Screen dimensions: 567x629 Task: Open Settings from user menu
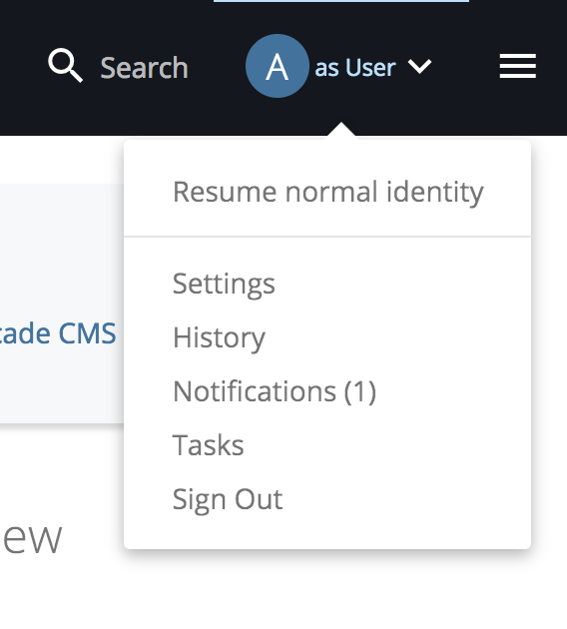224,284
